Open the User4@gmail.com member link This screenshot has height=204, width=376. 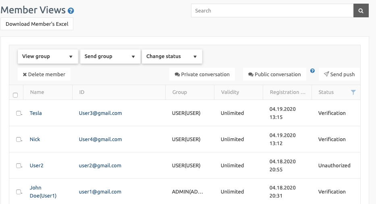100,139
